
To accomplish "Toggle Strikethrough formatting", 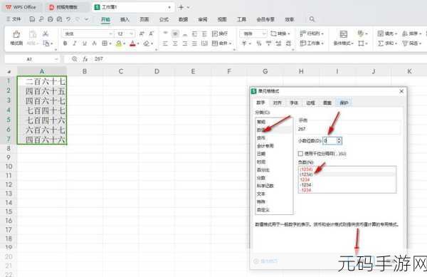I will (94, 43).
